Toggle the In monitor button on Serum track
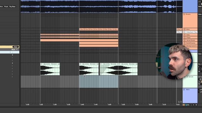The width and height of the screenshot is (202, 113). point(199,82)
